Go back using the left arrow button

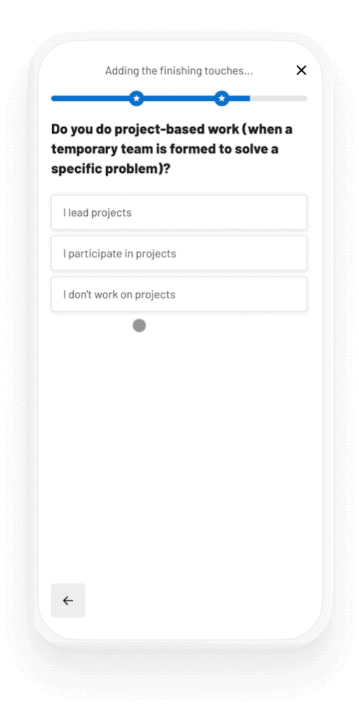[x=68, y=600]
